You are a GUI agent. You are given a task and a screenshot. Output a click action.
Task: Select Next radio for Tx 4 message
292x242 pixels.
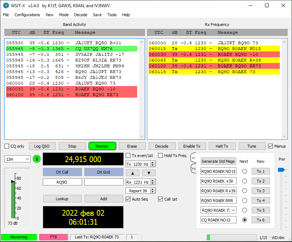pyautogui.click(x=245, y=201)
